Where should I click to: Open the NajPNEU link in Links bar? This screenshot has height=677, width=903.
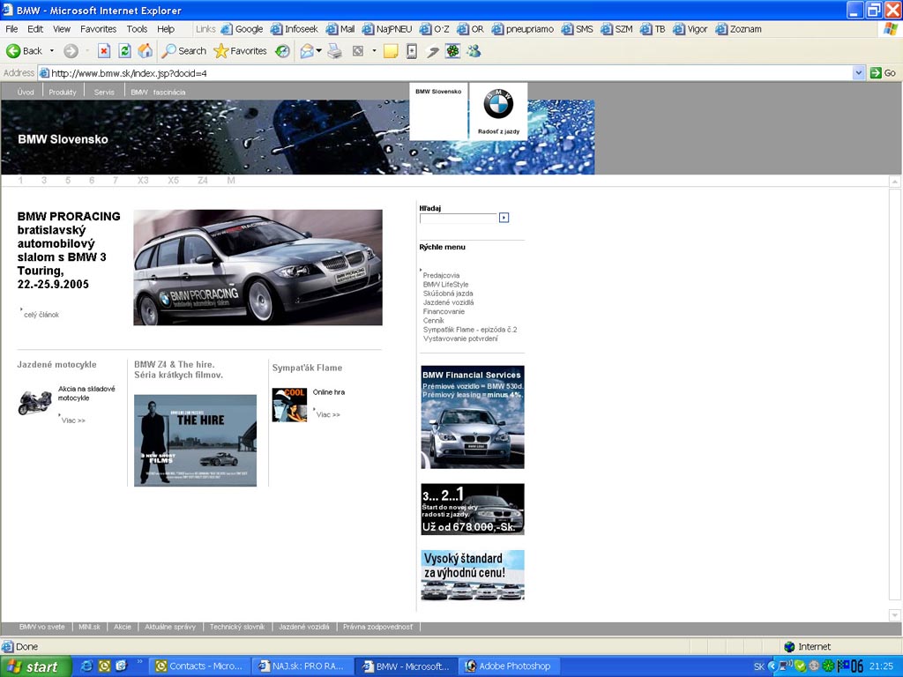387,29
